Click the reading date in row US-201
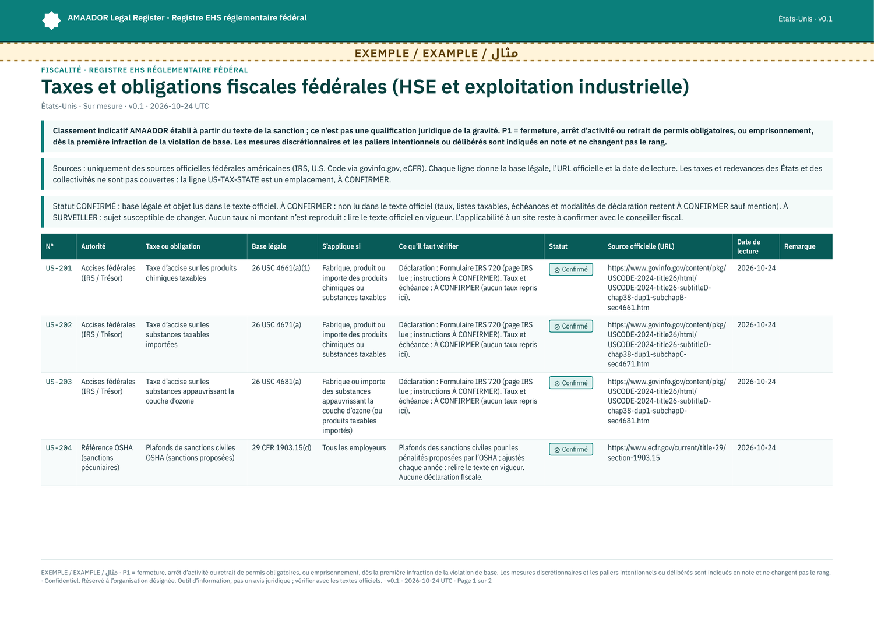The height and width of the screenshot is (618, 874). (x=756, y=268)
